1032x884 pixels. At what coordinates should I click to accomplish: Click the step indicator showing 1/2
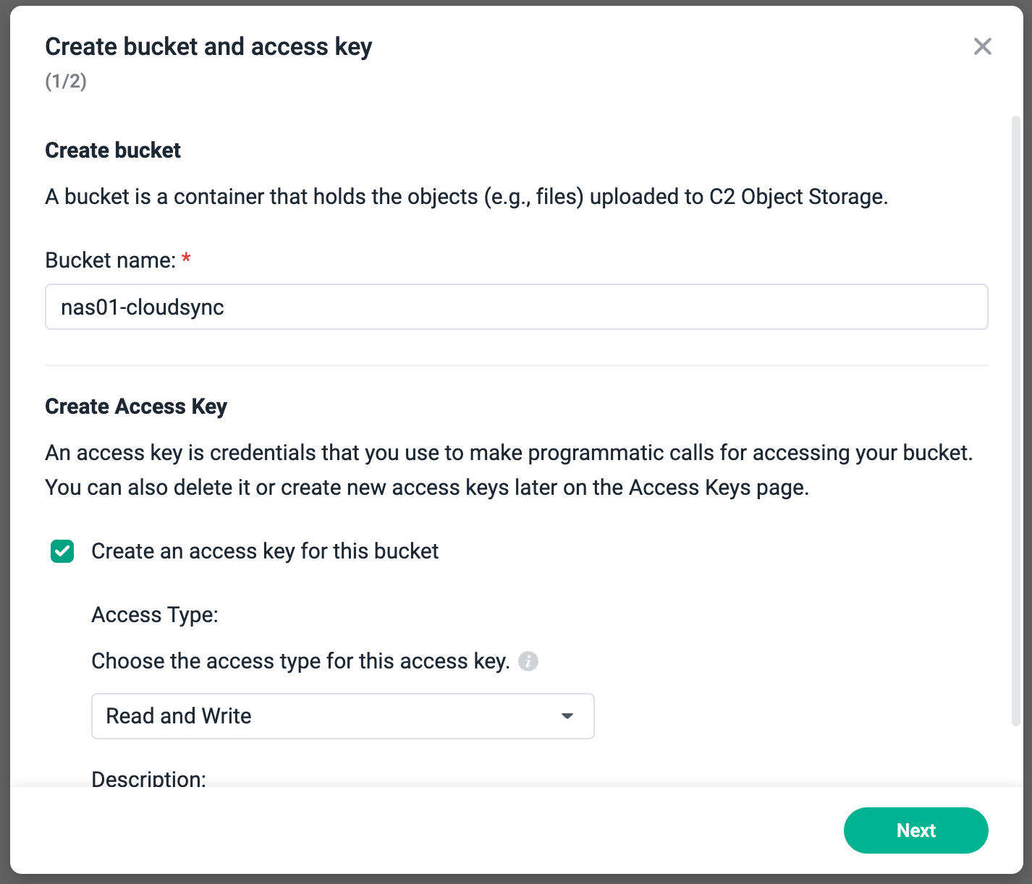[66, 81]
